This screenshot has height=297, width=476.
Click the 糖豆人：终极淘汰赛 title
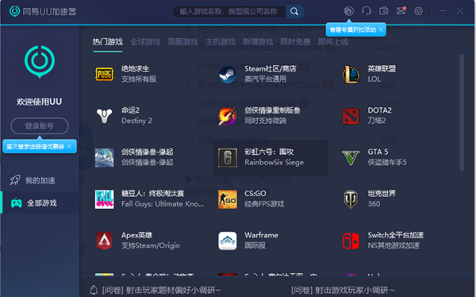pos(152,193)
